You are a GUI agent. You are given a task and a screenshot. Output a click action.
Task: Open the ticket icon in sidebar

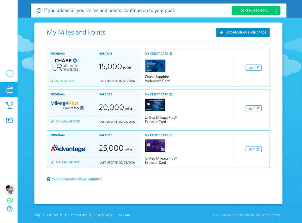[10, 120]
